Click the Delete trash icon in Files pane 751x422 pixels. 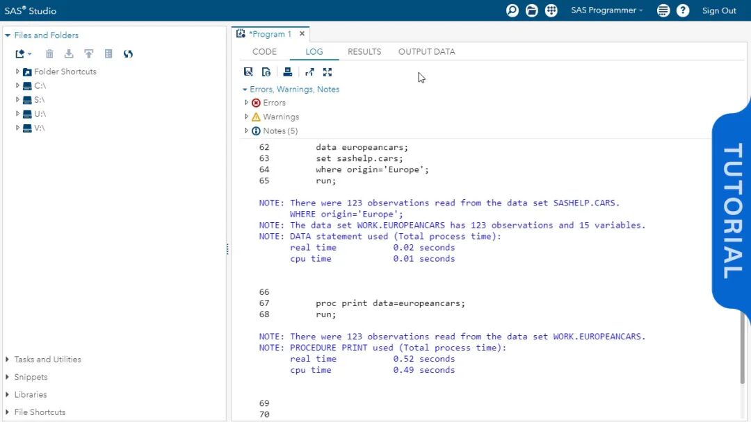(49, 54)
